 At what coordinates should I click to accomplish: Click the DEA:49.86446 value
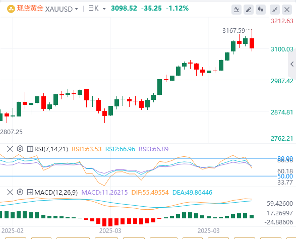192,193
